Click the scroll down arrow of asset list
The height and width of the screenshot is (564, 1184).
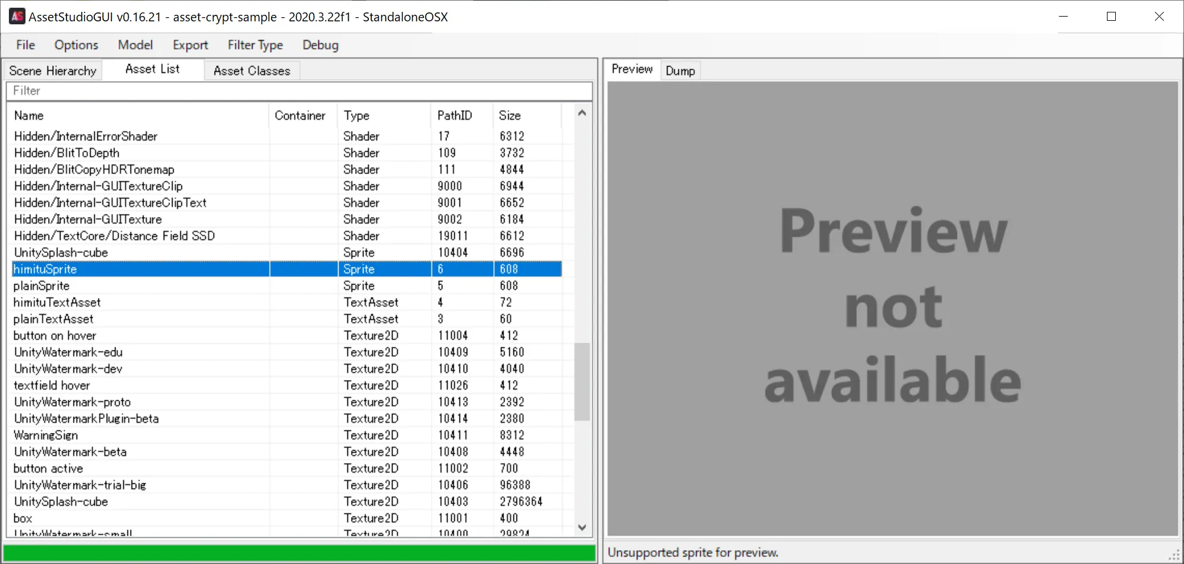[x=582, y=527]
